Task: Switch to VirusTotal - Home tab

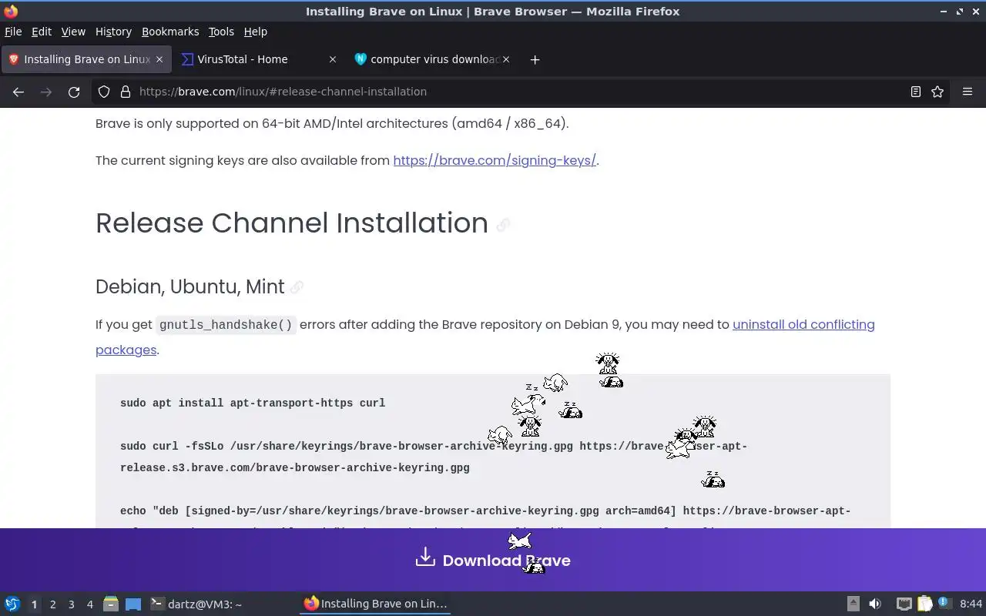Action: click(260, 59)
